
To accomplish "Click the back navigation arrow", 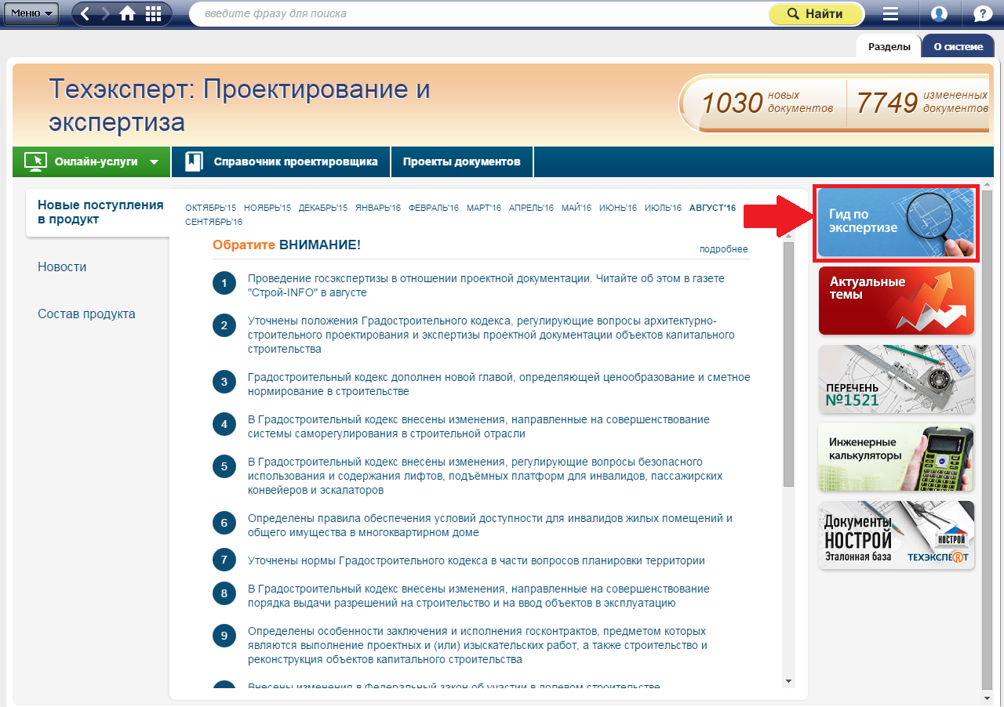I will point(85,14).
